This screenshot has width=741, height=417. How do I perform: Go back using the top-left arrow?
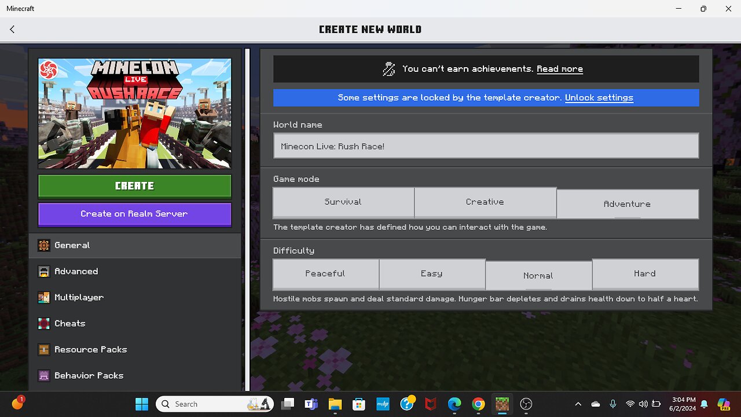12,29
